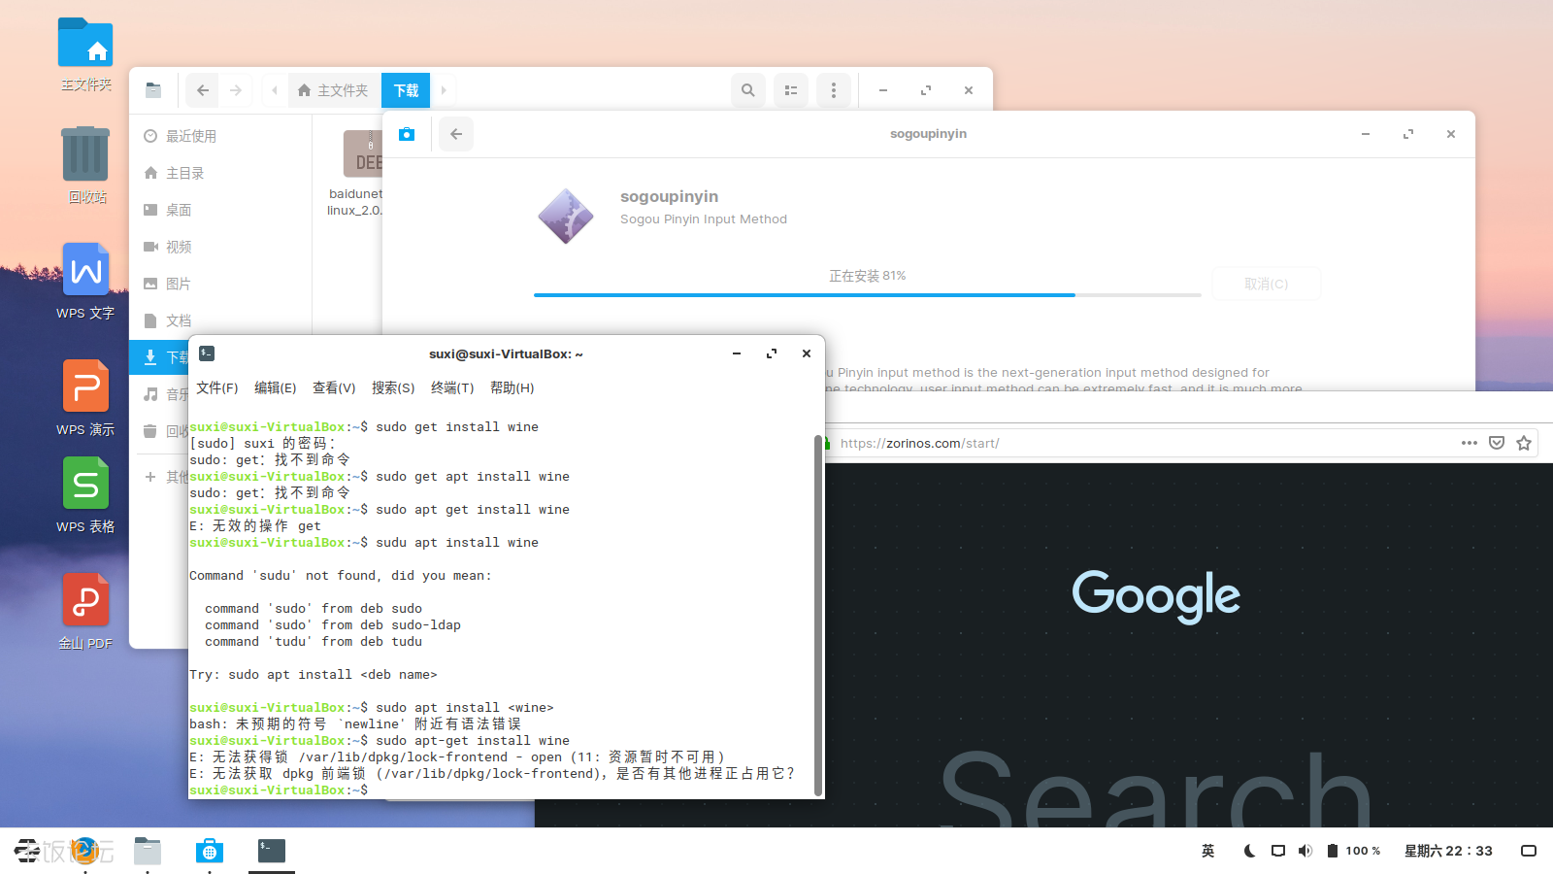
Task: Open the Home folder desktop icon
Action: pyautogui.click(x=85, y=44)
